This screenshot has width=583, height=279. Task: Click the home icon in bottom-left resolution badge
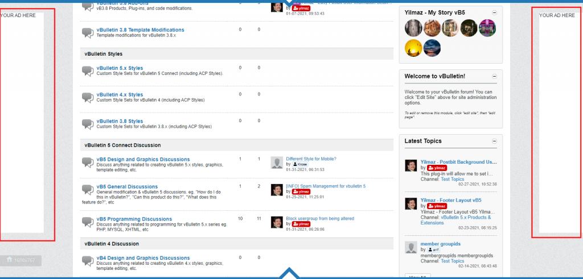coord(10,260)
